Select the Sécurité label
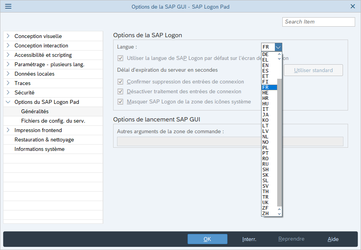Viewport: 361px width, 250px height. coord(24,92)
